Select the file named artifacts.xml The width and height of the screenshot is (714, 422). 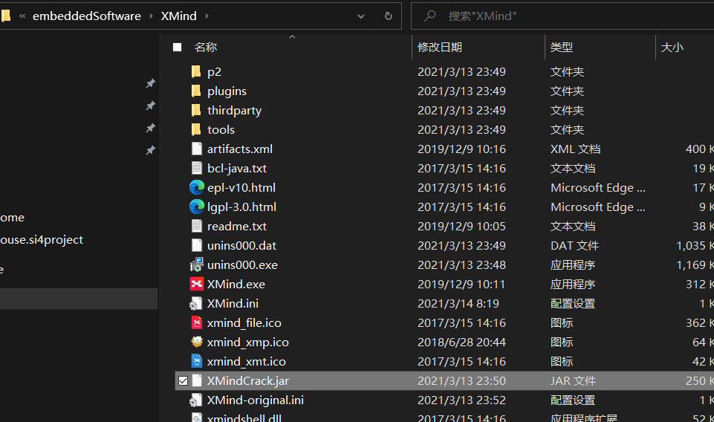click(x=240, y=149)
